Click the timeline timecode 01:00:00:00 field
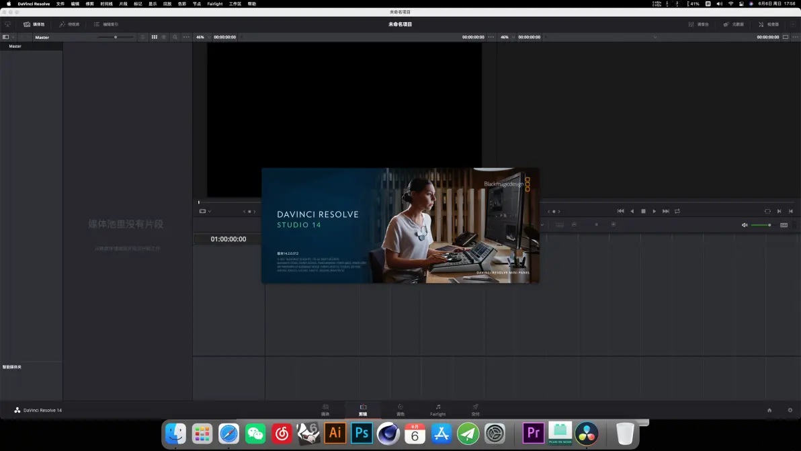801x451 pixels. click(x=228, y=239)
